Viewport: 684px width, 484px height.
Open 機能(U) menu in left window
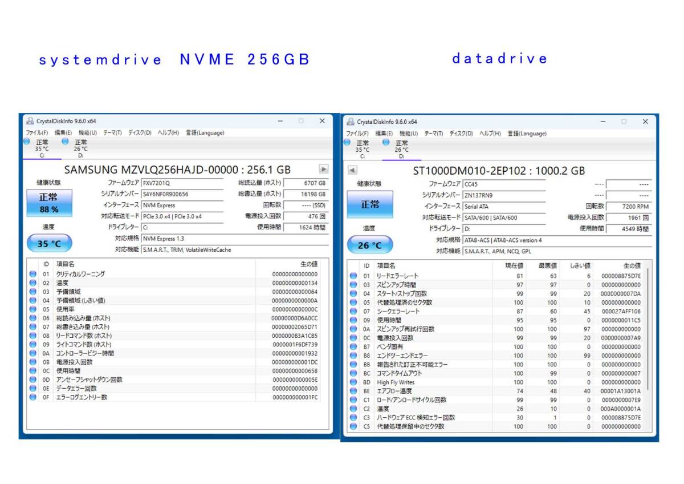[x=87, y=133]
